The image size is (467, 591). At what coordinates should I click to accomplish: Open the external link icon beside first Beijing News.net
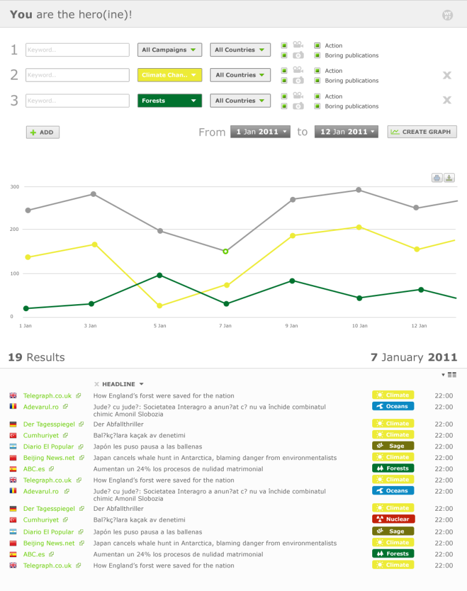coord(81,458)
